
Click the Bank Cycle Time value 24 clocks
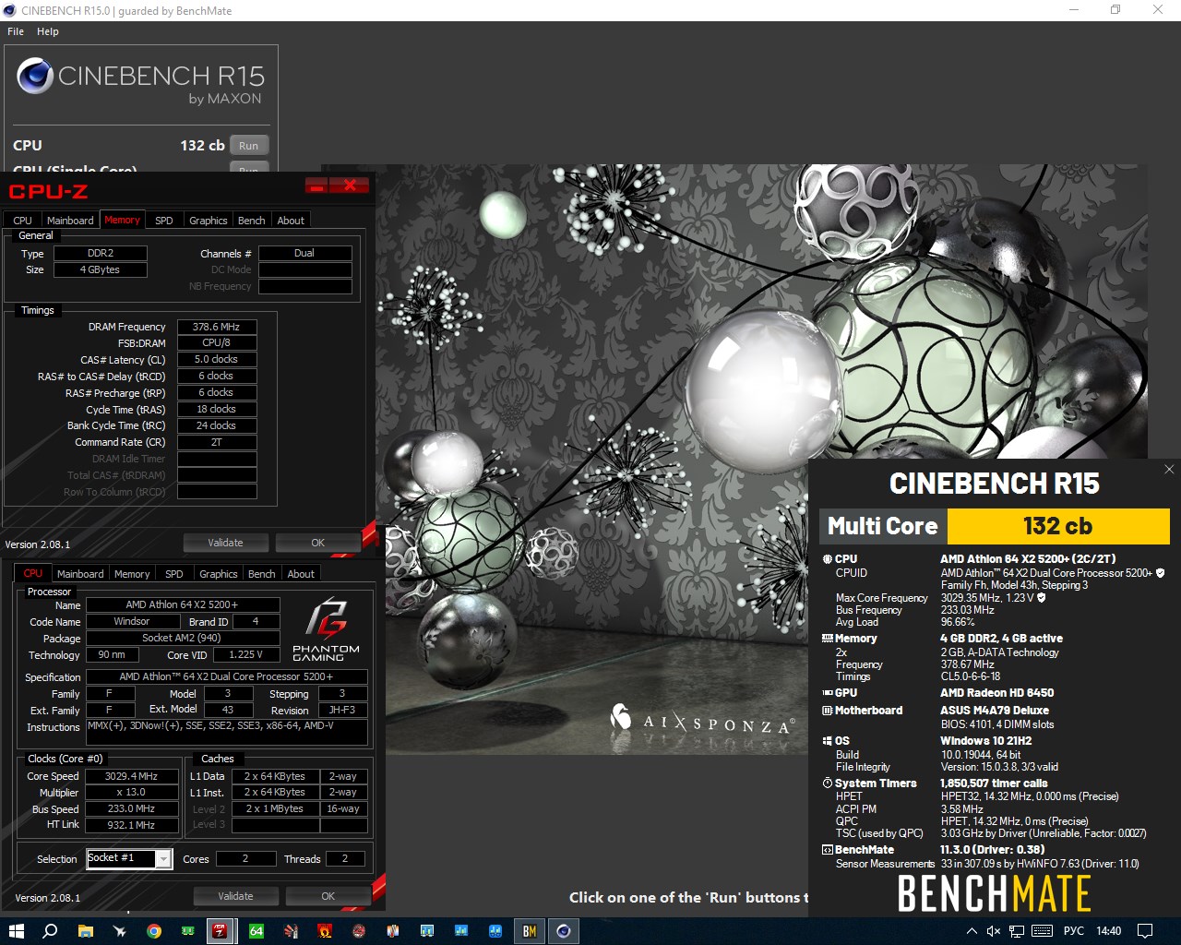217,425
